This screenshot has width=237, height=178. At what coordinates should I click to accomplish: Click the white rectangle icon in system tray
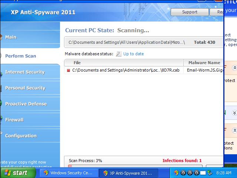203,173
